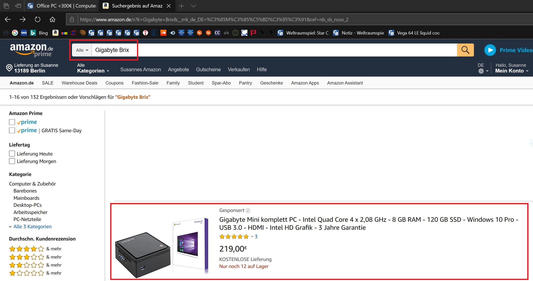This screenshot has height=281, width=533.
Task: Open the Hilfe link in the header
Action: [262, 69]
